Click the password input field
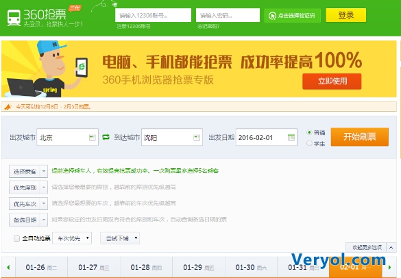401x278 pixels. (228, 15)
